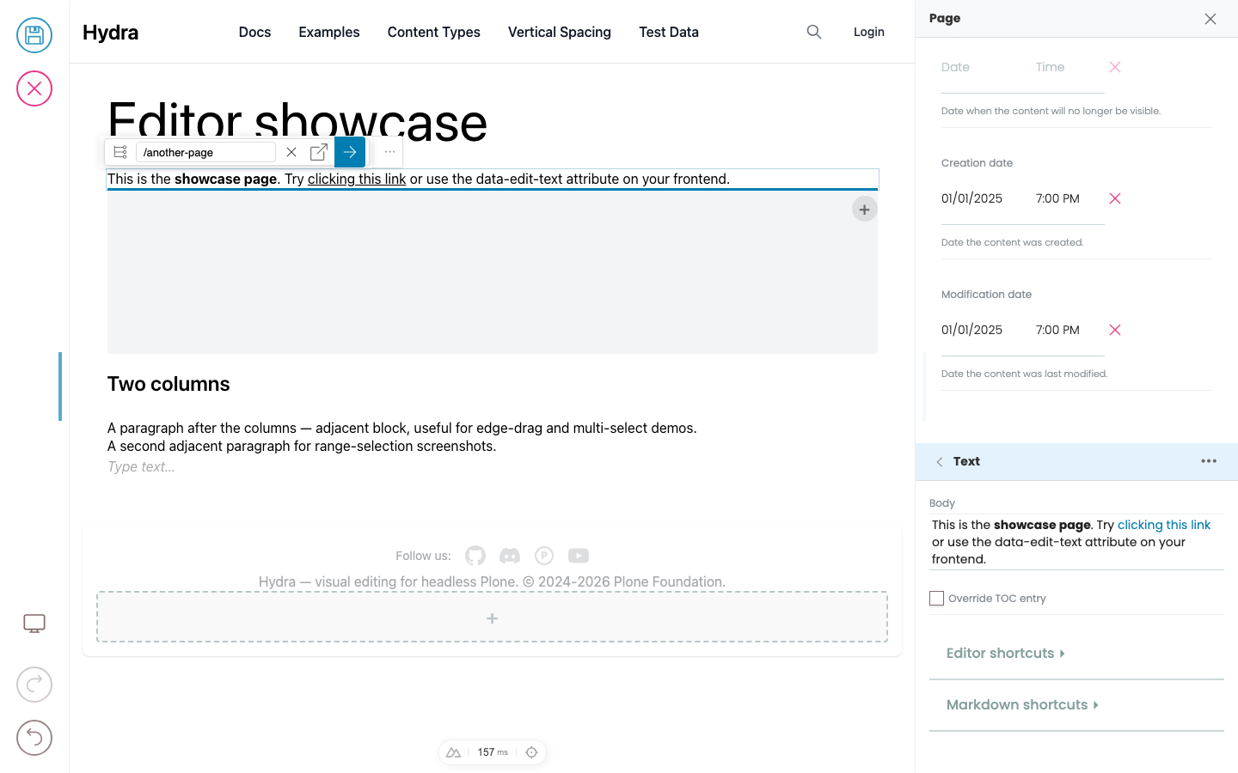1238x773 pixels.
Task: Open the content browser icon in link toolbar
Action: (120, 152)
